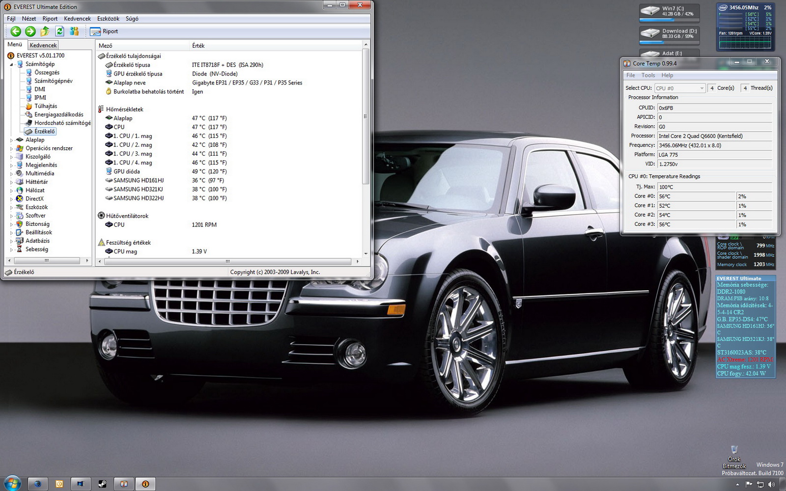The image size is (786, 491).
Task: Click the Szoftver icon in the tree
Action: pyautogui.click(x=20, y=216)
